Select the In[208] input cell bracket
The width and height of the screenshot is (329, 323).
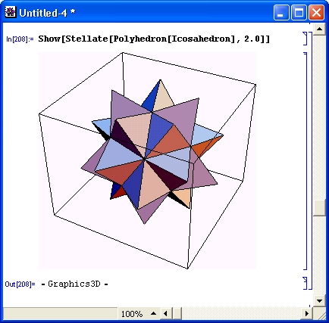(305, 39)
